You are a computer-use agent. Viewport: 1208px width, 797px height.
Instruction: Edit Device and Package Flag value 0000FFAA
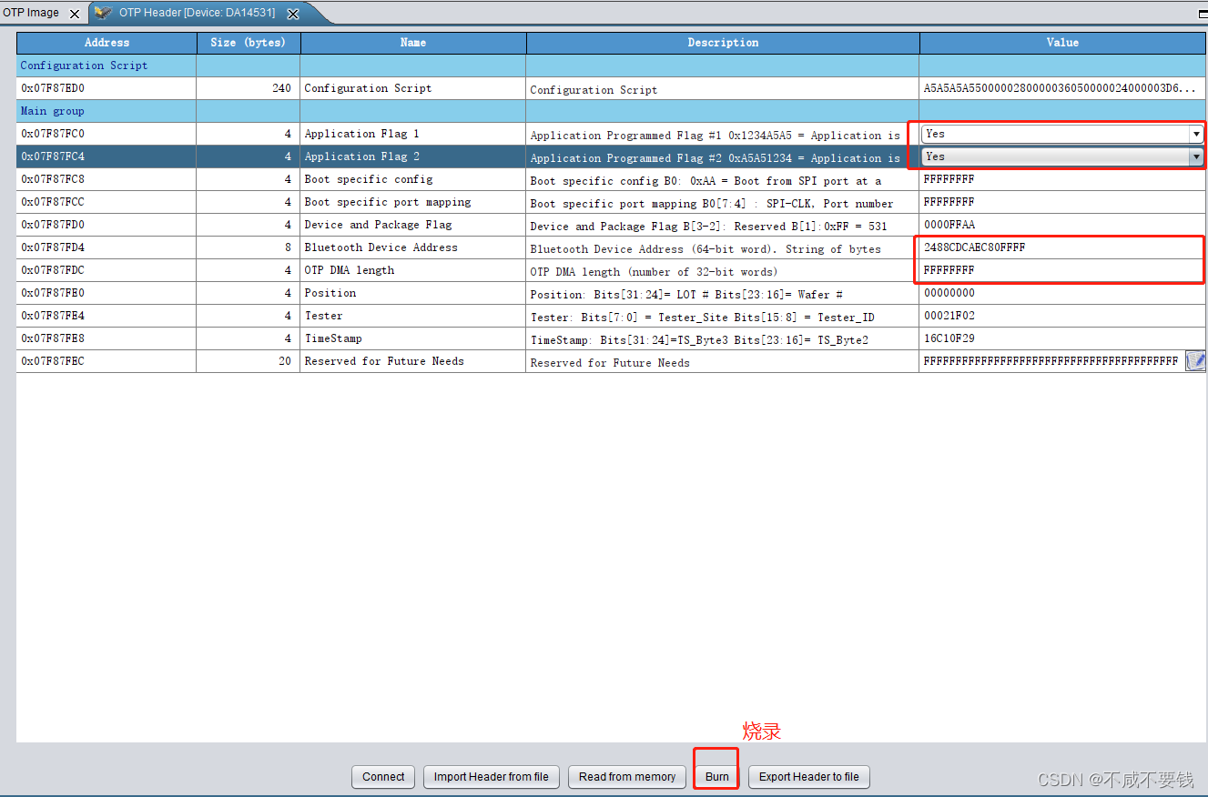1062,225
